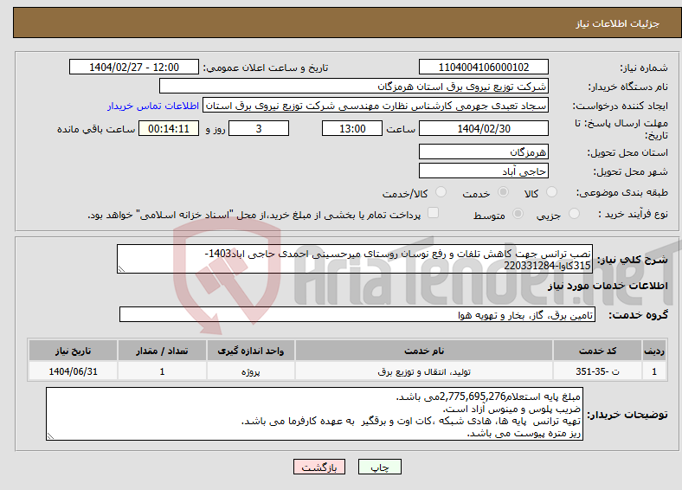Viewport: 682px width, 490px height.
Task: Click the remaining time field 00:14:11
Action: (169, 128)
